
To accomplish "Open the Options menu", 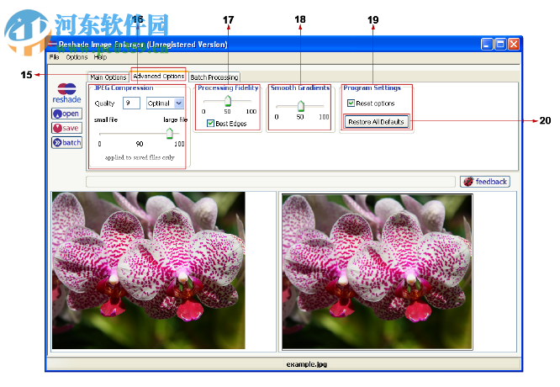I will (77, 57).
